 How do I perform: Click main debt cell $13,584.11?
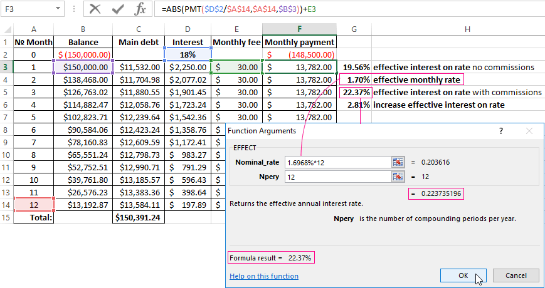139,205
